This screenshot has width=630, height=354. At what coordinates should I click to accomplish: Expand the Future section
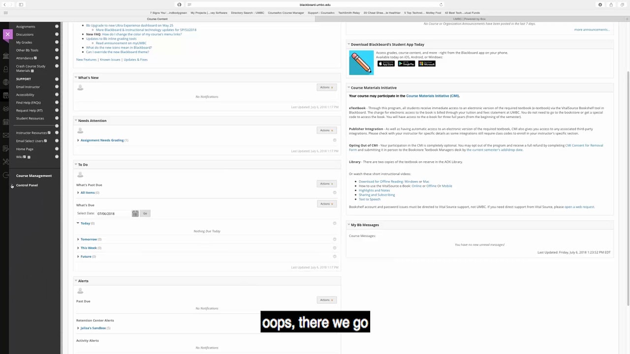tap(78, 257)
